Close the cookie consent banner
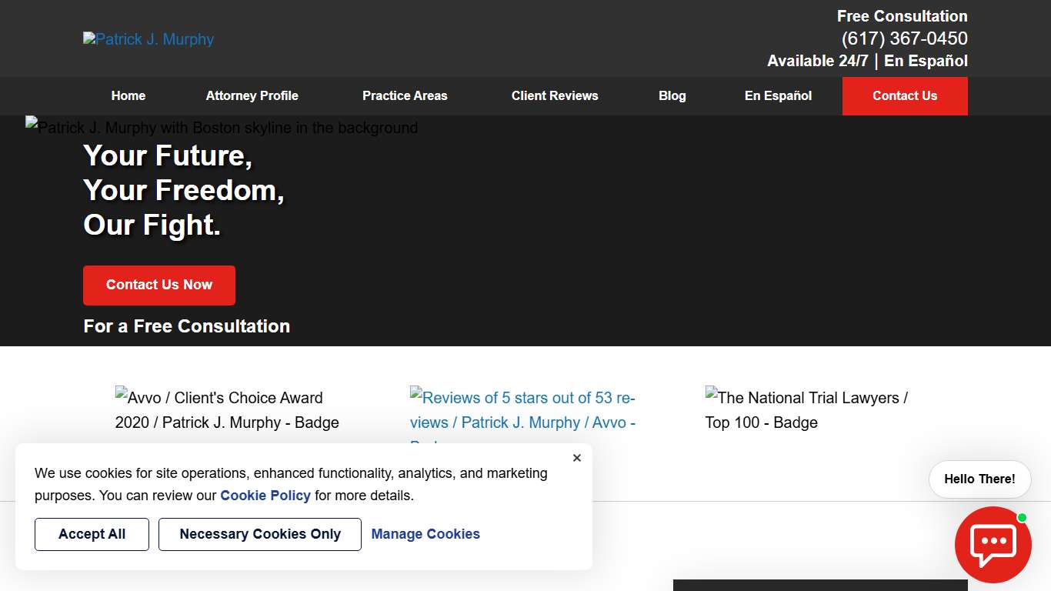1051x591 pixels. [x=577, y=458]
